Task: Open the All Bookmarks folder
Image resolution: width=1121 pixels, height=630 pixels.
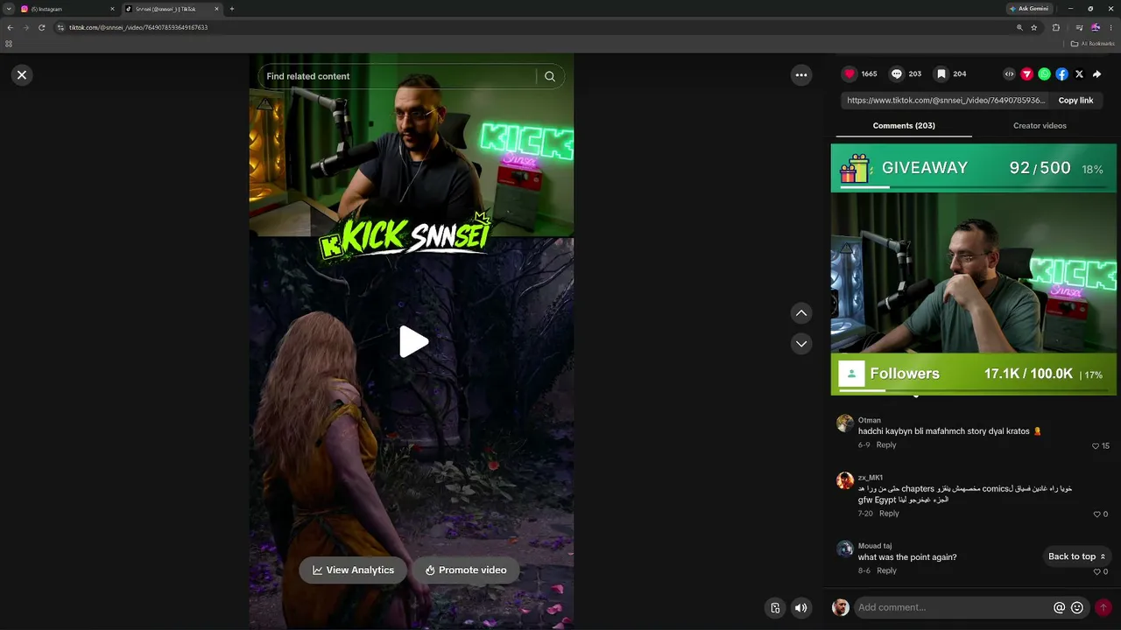Action: point(1093,44)
